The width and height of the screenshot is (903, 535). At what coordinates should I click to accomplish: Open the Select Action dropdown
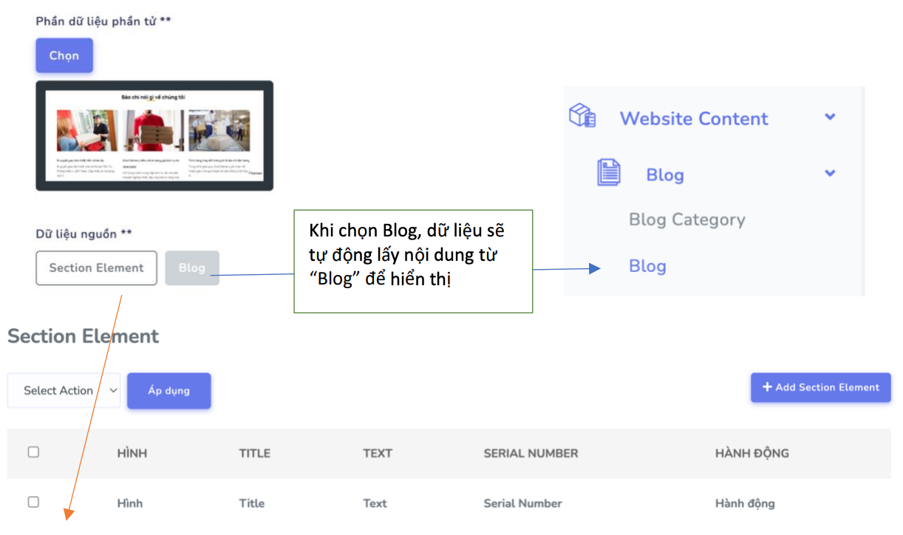pyautogui.click(x=64, y=390)
